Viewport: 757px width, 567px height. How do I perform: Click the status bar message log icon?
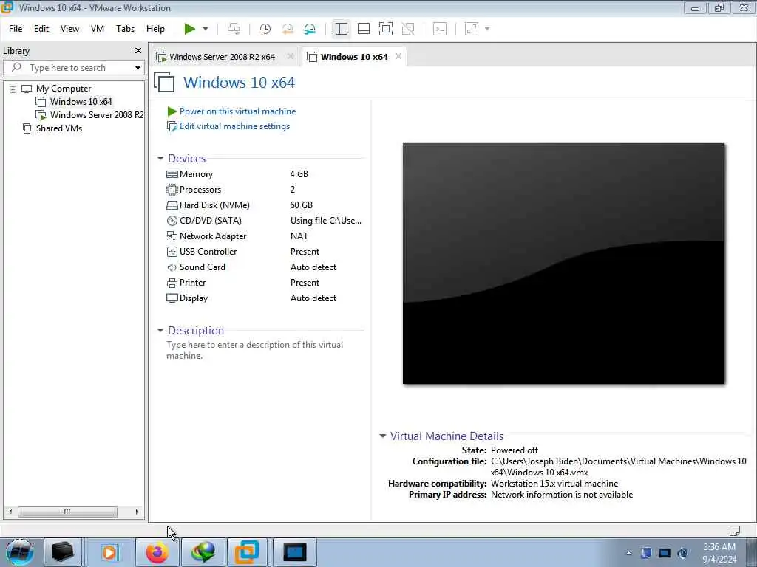[735, 531]
